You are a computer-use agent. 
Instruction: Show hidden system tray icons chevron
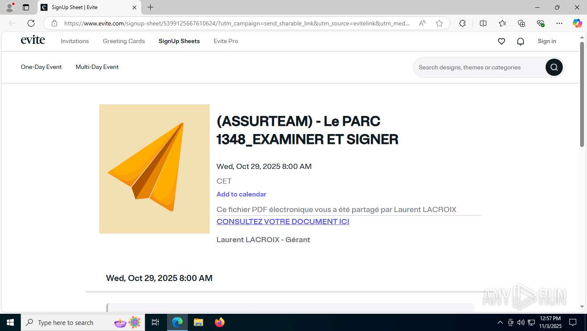[x=500, y=322]
